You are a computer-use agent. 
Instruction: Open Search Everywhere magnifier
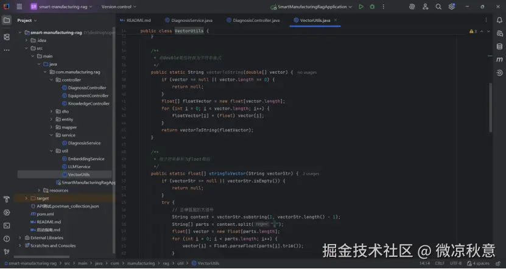click(x=438, y=7)
